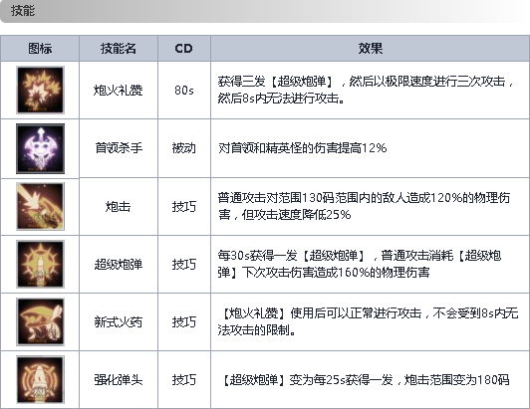Click the 炮击 skill icon
Screen dimensions: 530x409
[x=40, y=206]
